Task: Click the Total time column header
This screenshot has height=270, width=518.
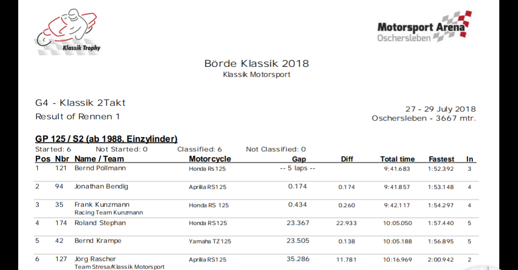Action: pos(397,159)
